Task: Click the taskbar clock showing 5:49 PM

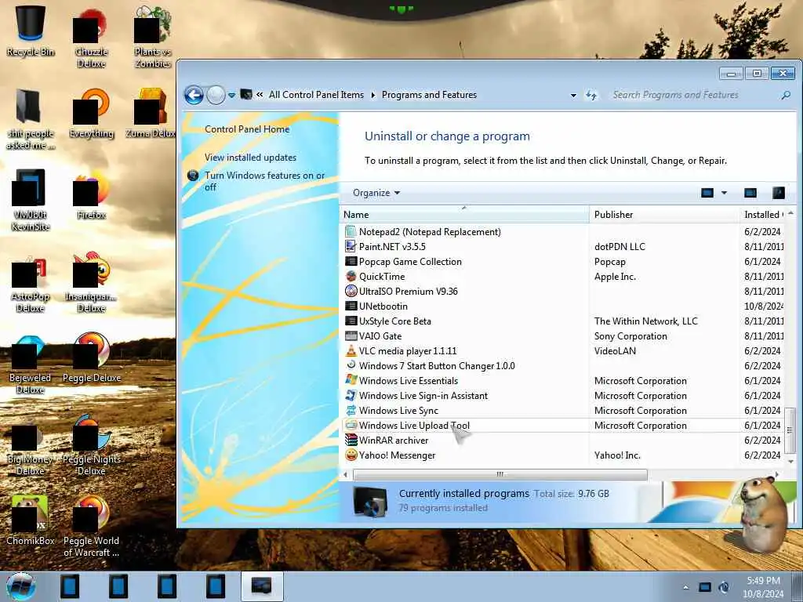Action: pyautogui.click(x=764, y=587)
